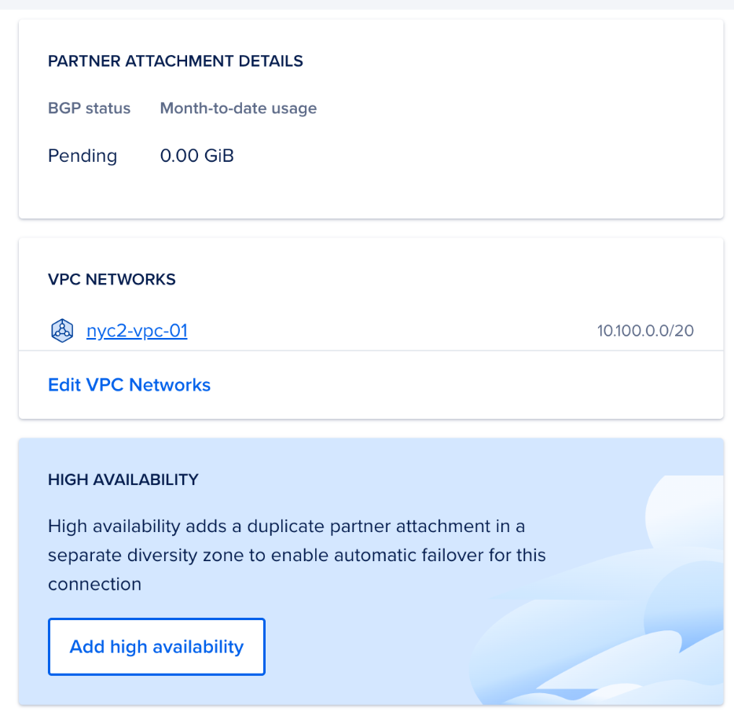This screenshot has height=727, width=734.
Task: Open the nyc2-vpc-01 network details
Action: [137, 330]
